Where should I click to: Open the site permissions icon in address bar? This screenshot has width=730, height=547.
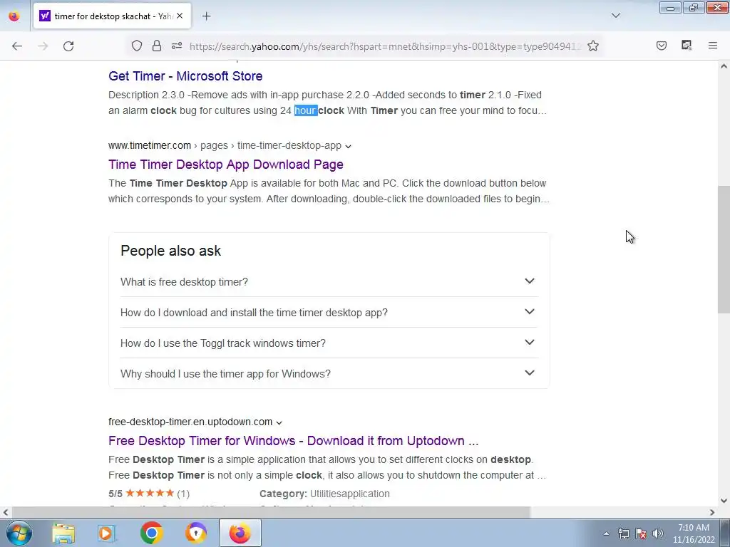tap(177, 46)
